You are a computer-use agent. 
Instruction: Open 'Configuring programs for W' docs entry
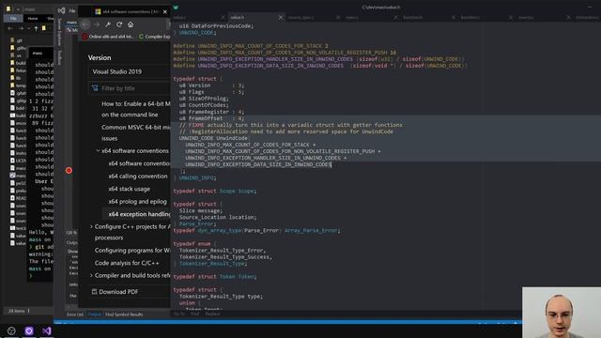(132, 251)
